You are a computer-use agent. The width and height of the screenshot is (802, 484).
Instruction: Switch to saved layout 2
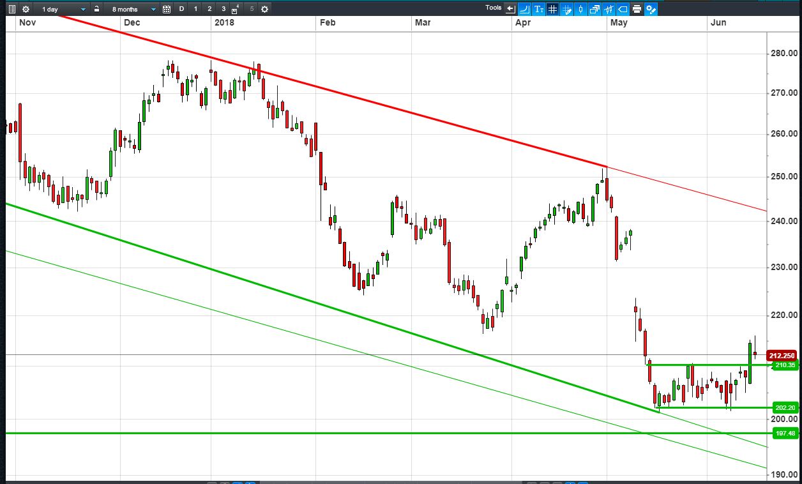pos(209,9)
